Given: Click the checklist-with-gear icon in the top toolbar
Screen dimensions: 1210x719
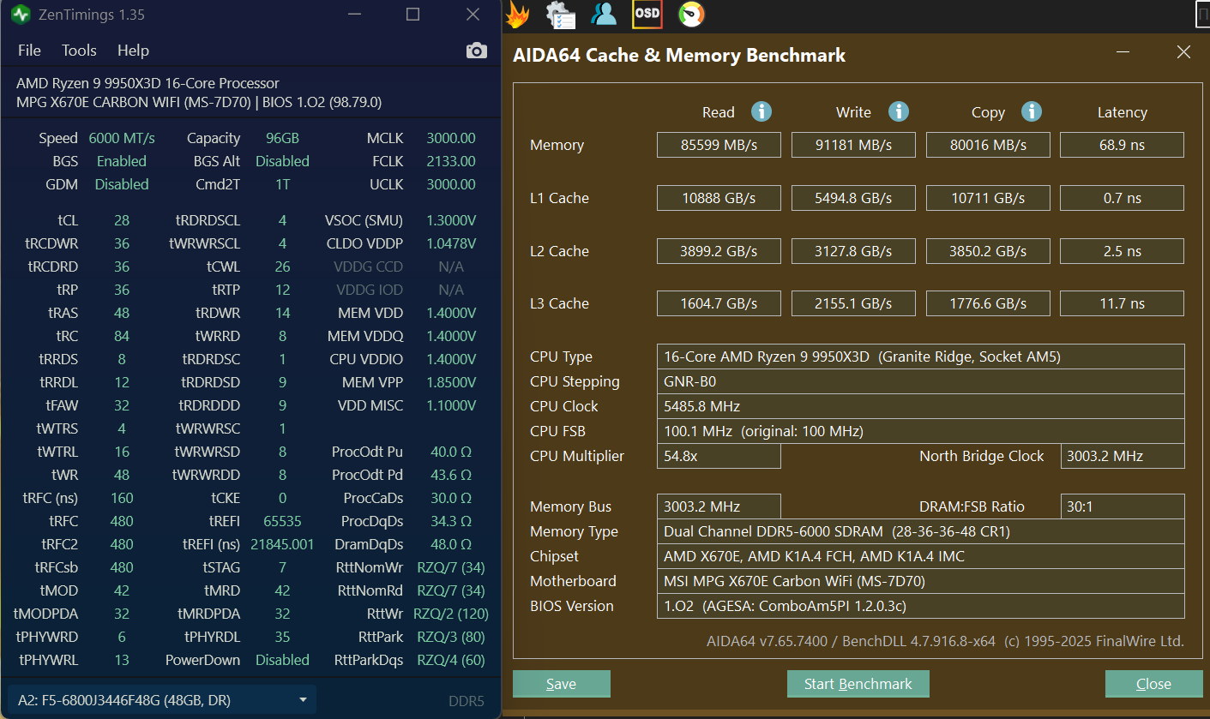Looking at the screenshot, I should (561, 14).
